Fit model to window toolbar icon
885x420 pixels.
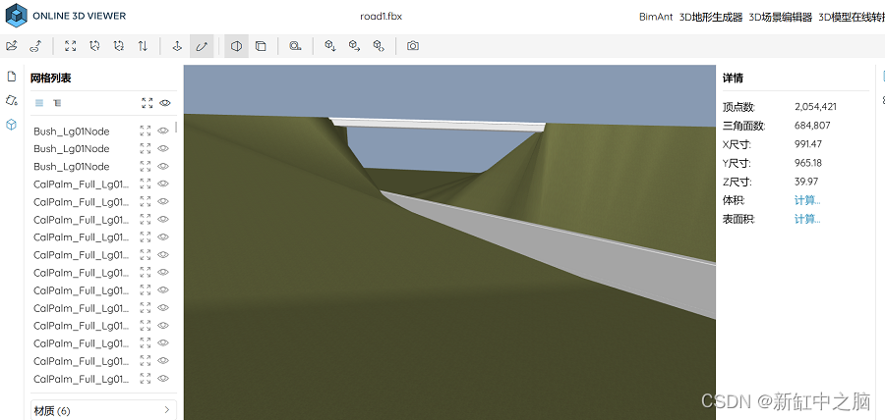point(70,46)
